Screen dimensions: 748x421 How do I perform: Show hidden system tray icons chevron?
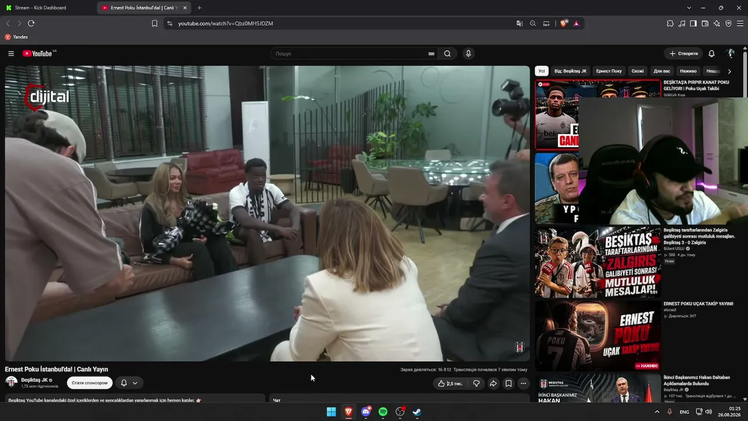tap(657, 412)
